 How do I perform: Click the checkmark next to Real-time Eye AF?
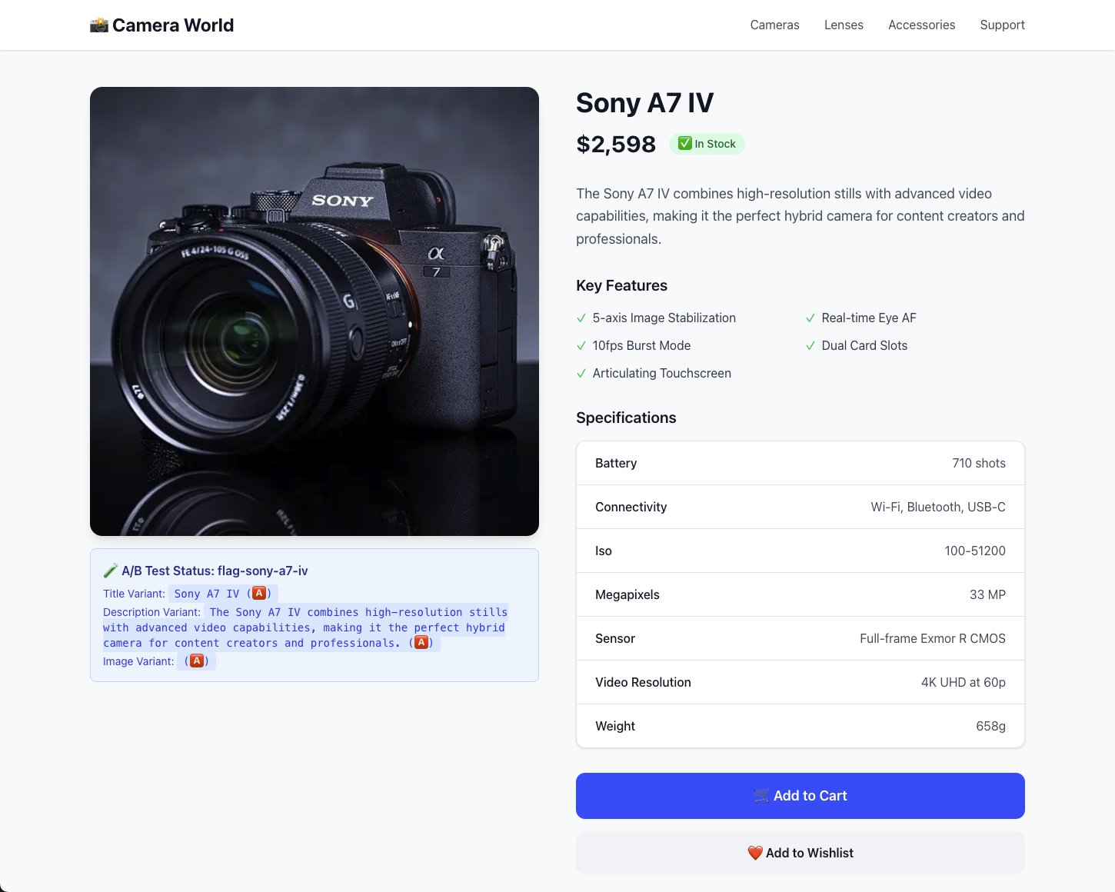coord(810,318)
